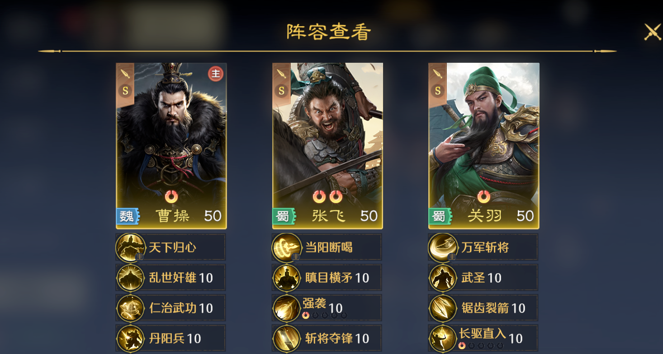
Task: Click the 丹阳兵 skill icon
Action: coord(131,338)
